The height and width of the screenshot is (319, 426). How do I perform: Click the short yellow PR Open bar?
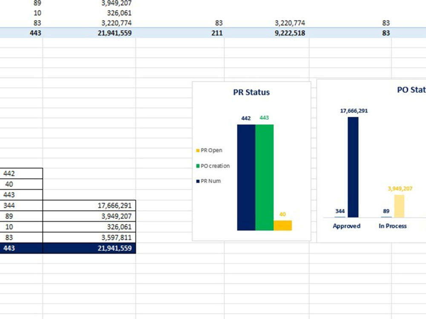(282, 225)
